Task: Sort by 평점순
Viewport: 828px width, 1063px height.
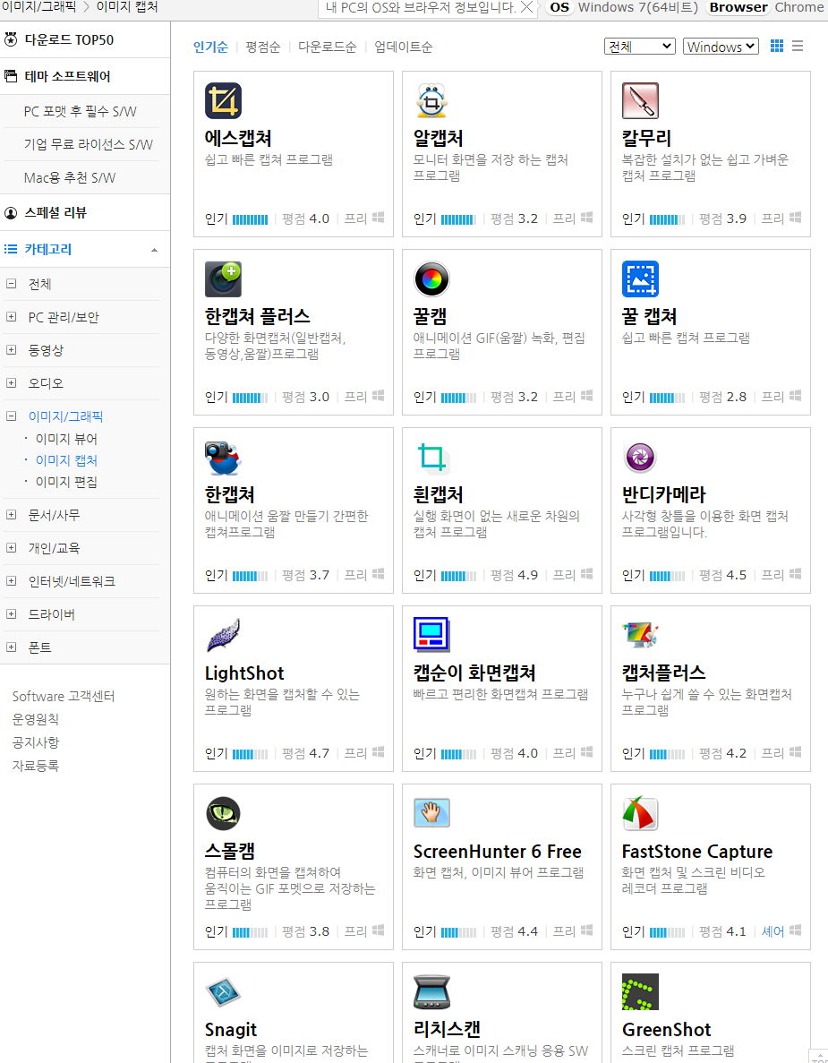Action: pos(263,47)
